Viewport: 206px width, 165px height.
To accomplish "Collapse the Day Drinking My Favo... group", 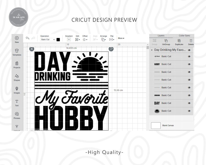I will click(152, 50).
